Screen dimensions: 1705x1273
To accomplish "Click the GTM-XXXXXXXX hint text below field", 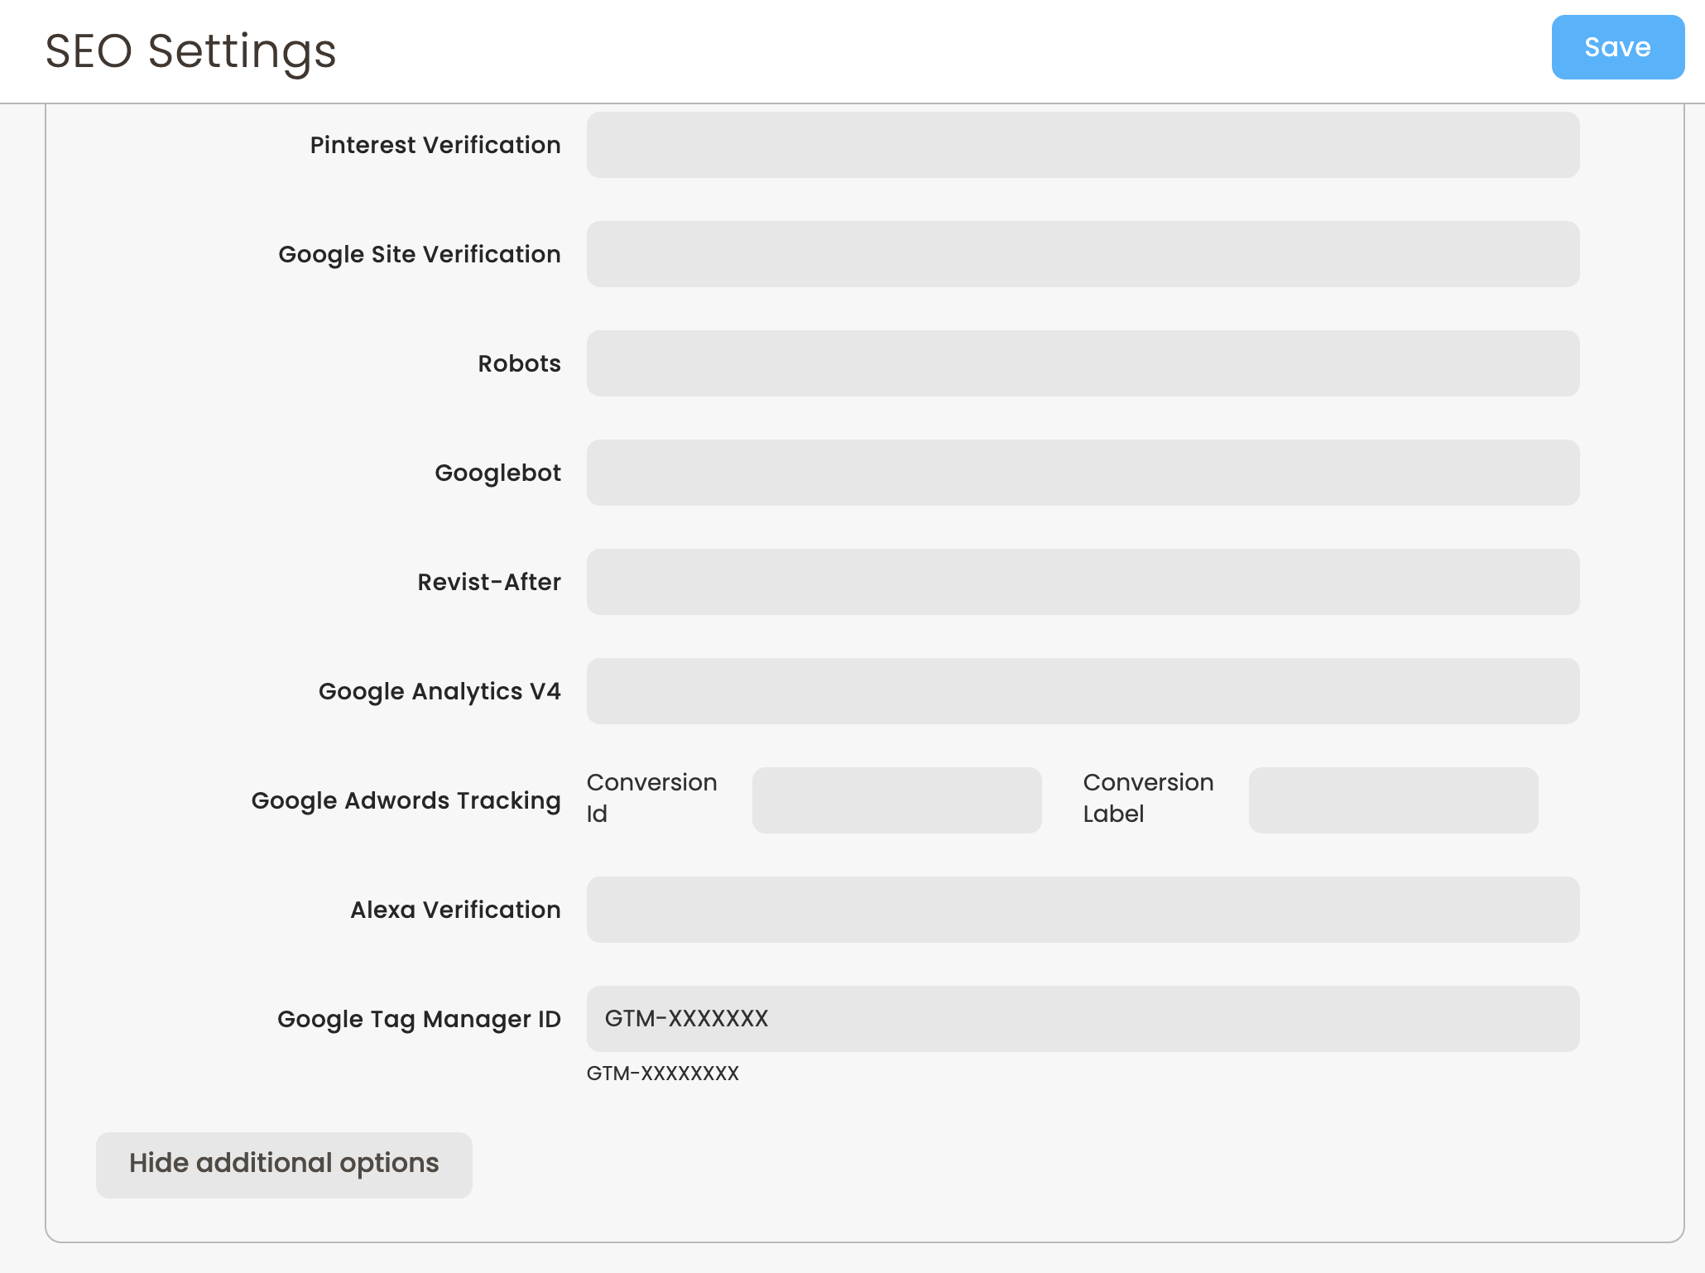I will coord(662,1074).
